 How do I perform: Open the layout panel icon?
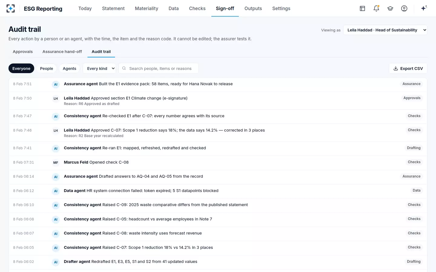(x=362, y=8)
